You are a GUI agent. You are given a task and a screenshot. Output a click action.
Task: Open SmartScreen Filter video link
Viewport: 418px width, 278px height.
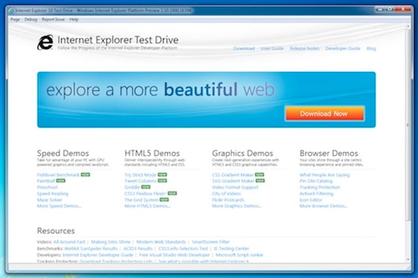210,242
